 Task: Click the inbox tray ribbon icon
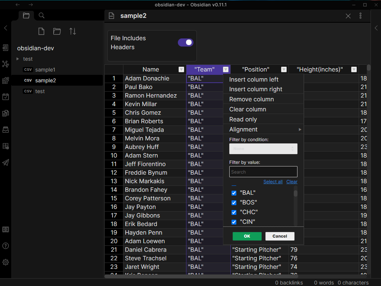click(6, 130)
